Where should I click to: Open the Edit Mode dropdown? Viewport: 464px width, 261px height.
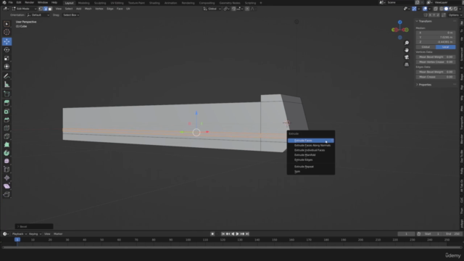point(24,9)
